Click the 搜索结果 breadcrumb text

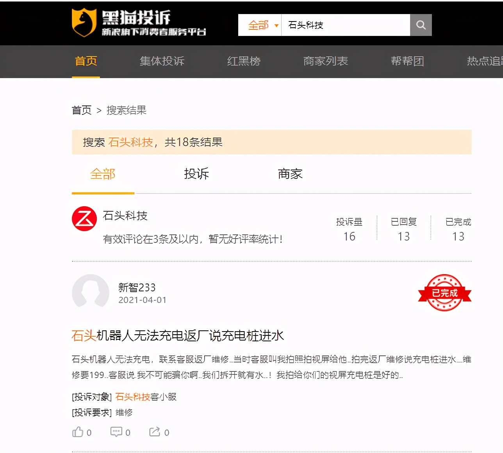[127, 110]
